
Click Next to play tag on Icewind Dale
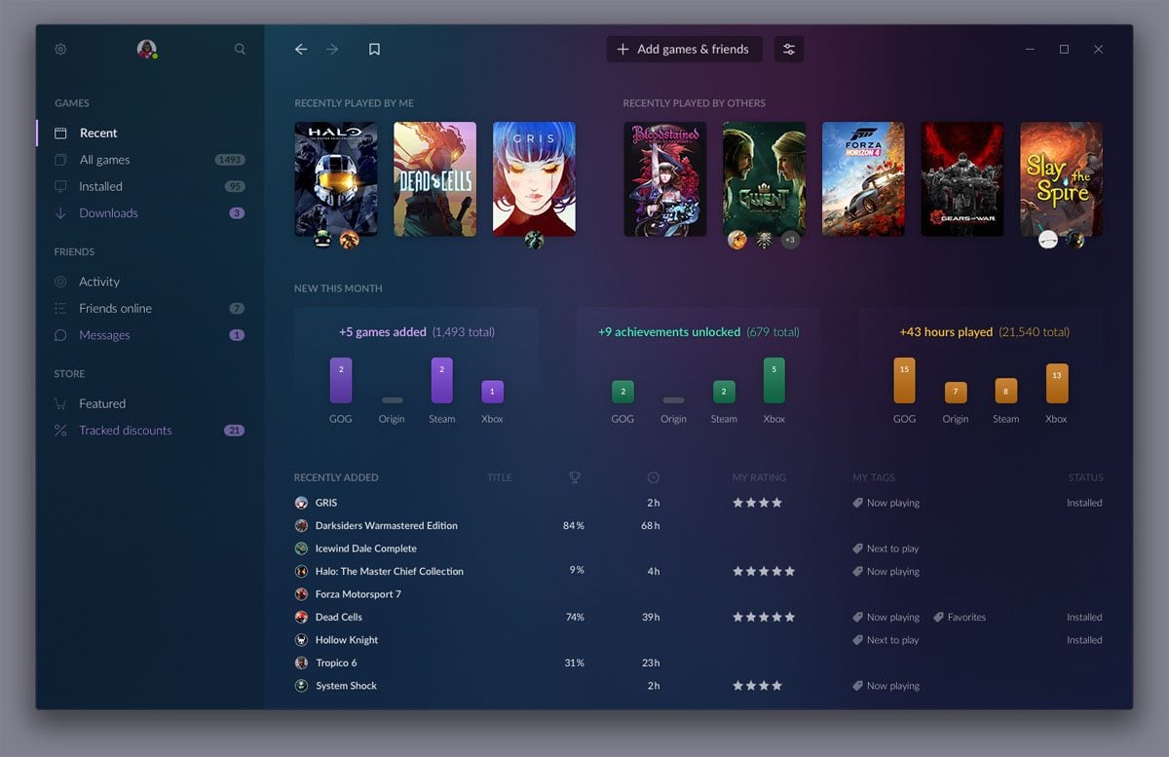[x=886, y=549]
